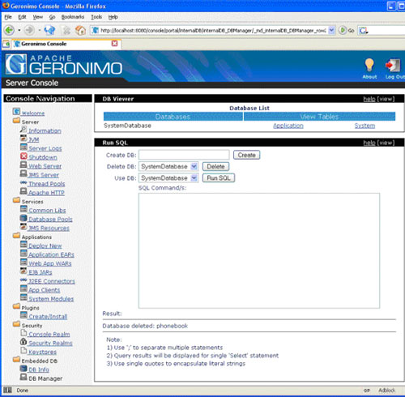Open the Web App WARs link
The height and width of the screenshot is (397, 405).
[50, 263]
